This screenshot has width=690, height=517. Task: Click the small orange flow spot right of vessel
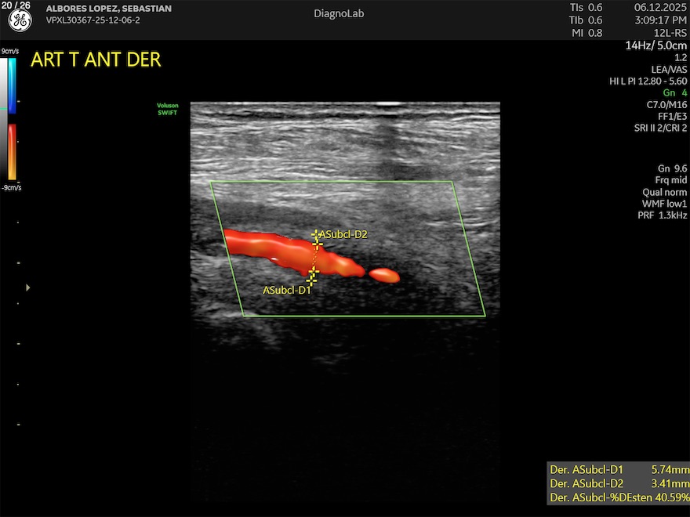click(384, 275)
